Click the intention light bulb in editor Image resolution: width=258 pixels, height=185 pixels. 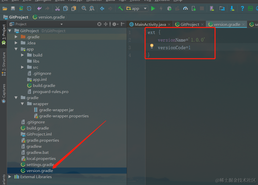pos(152,46)
